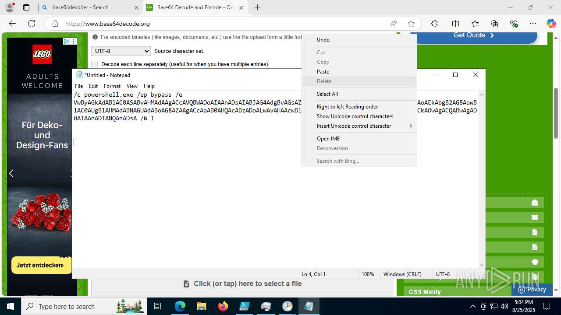Open the Notepad icon on the taskbar

[309, 306]
